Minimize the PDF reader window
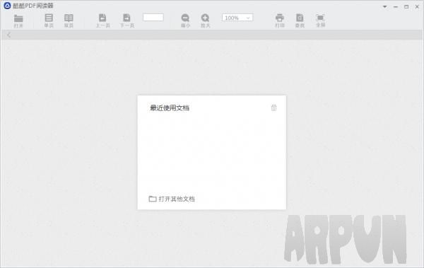The height and width of the screenshot is (268, 424). coord(396,7)
